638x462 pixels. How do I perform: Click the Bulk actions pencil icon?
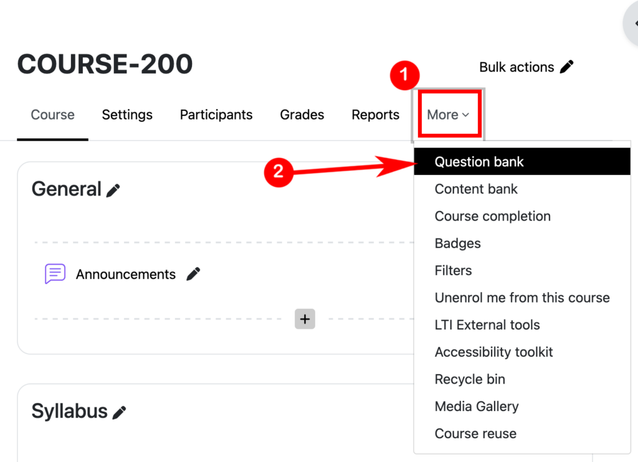[x=566, y=67]
